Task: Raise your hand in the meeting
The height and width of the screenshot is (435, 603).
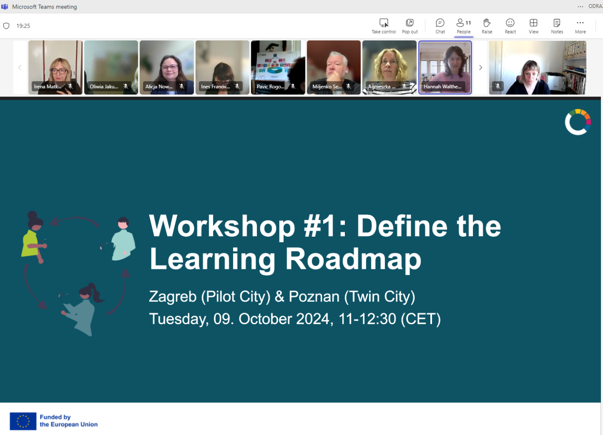Action: tap(487, 23)
